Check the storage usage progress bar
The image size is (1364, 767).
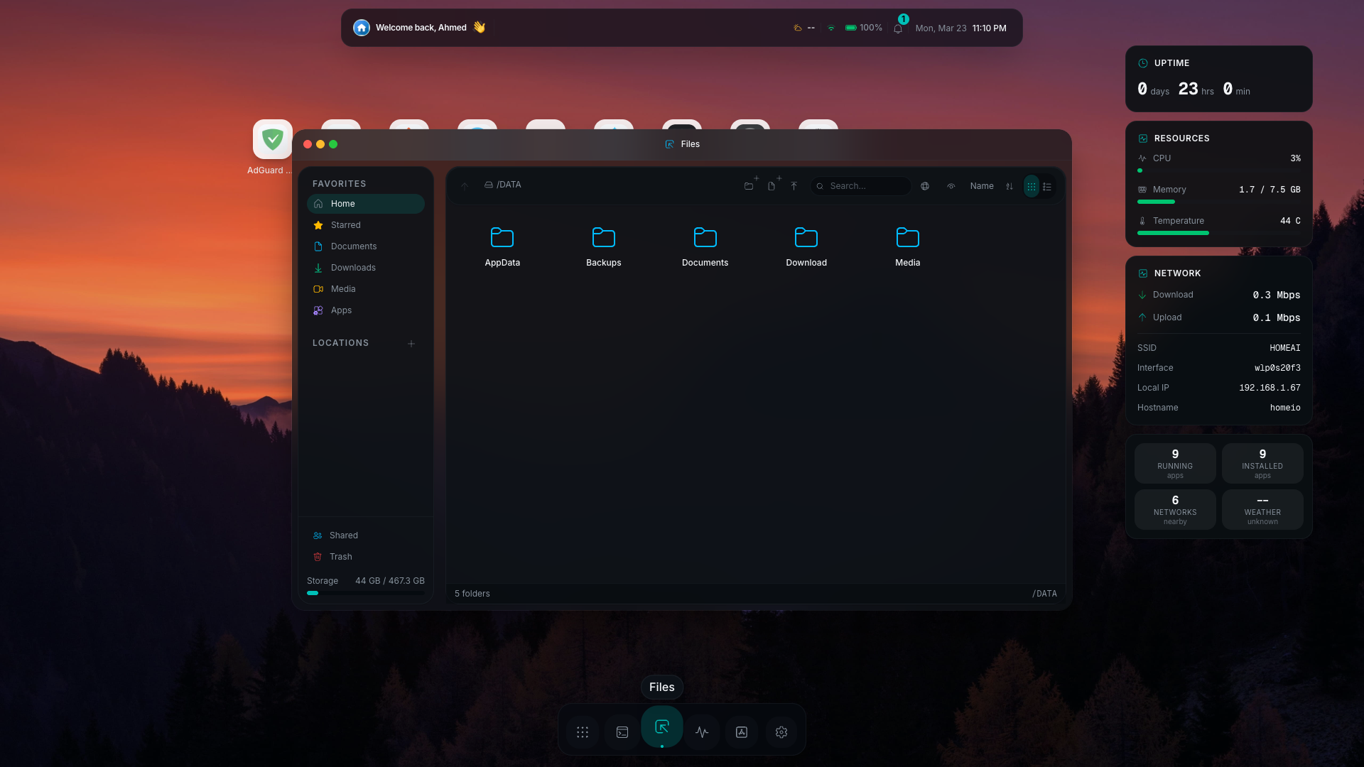tap(365, 593)
